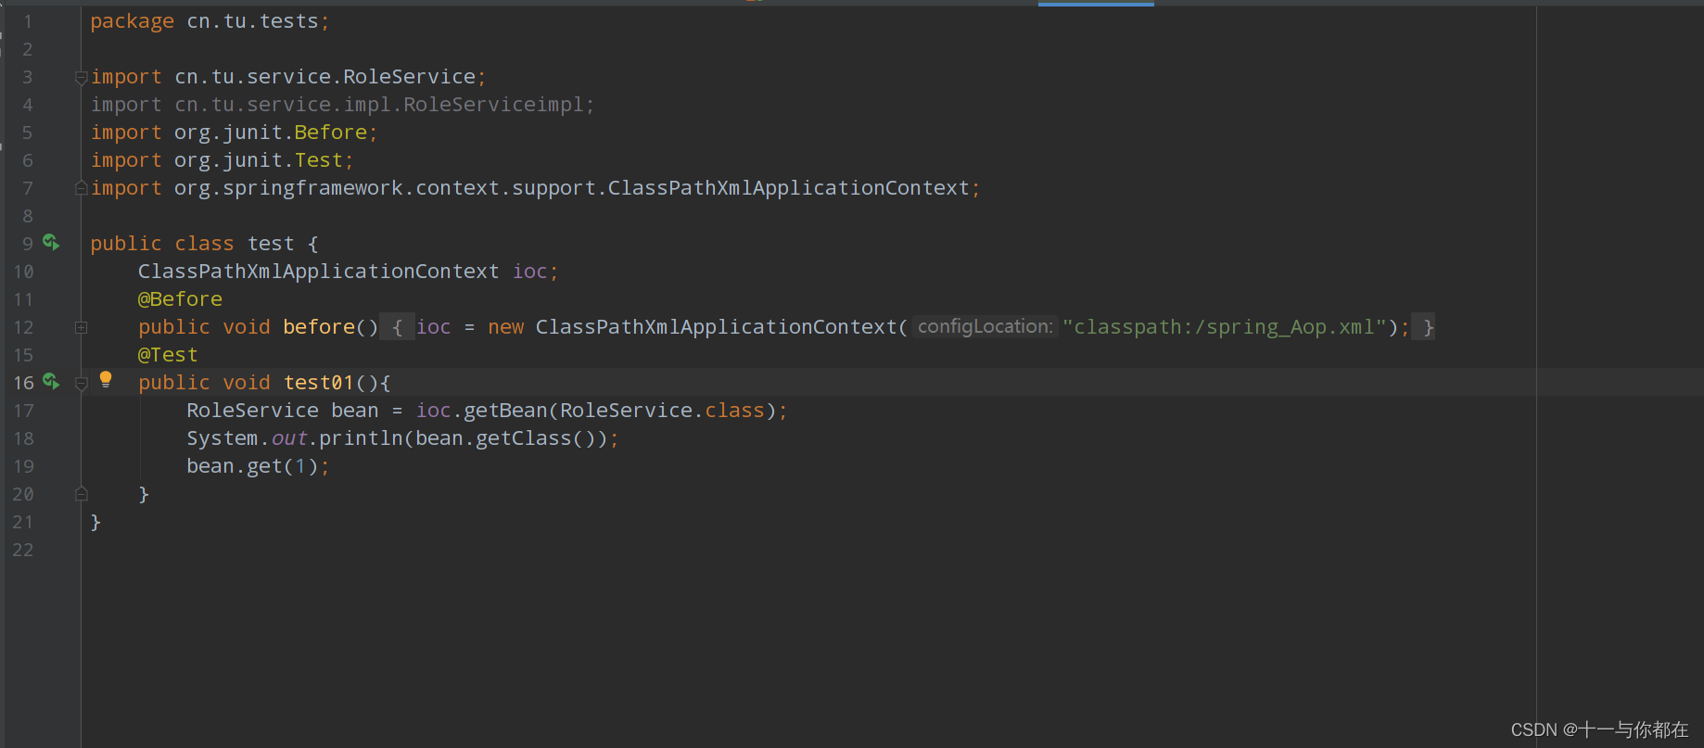Viewport: 1704px width, 748px height.
Task: Click the package cn.tu.tests declaration
Action: (x=210, y=21)
